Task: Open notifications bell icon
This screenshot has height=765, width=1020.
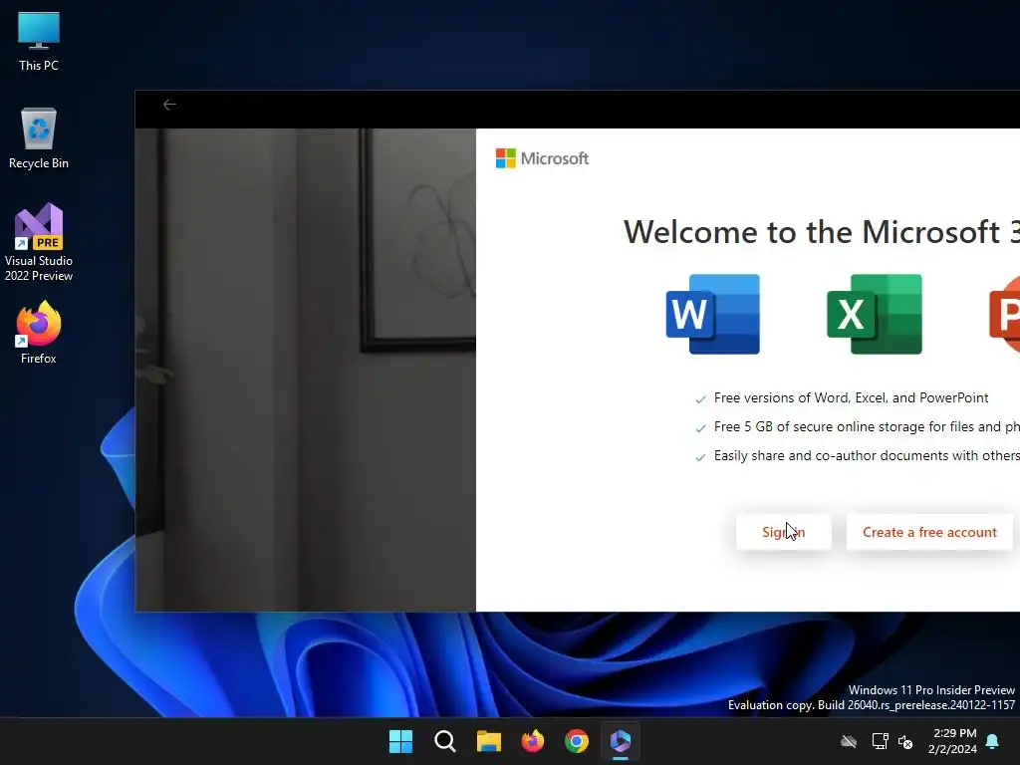Action: click(993, 741)
